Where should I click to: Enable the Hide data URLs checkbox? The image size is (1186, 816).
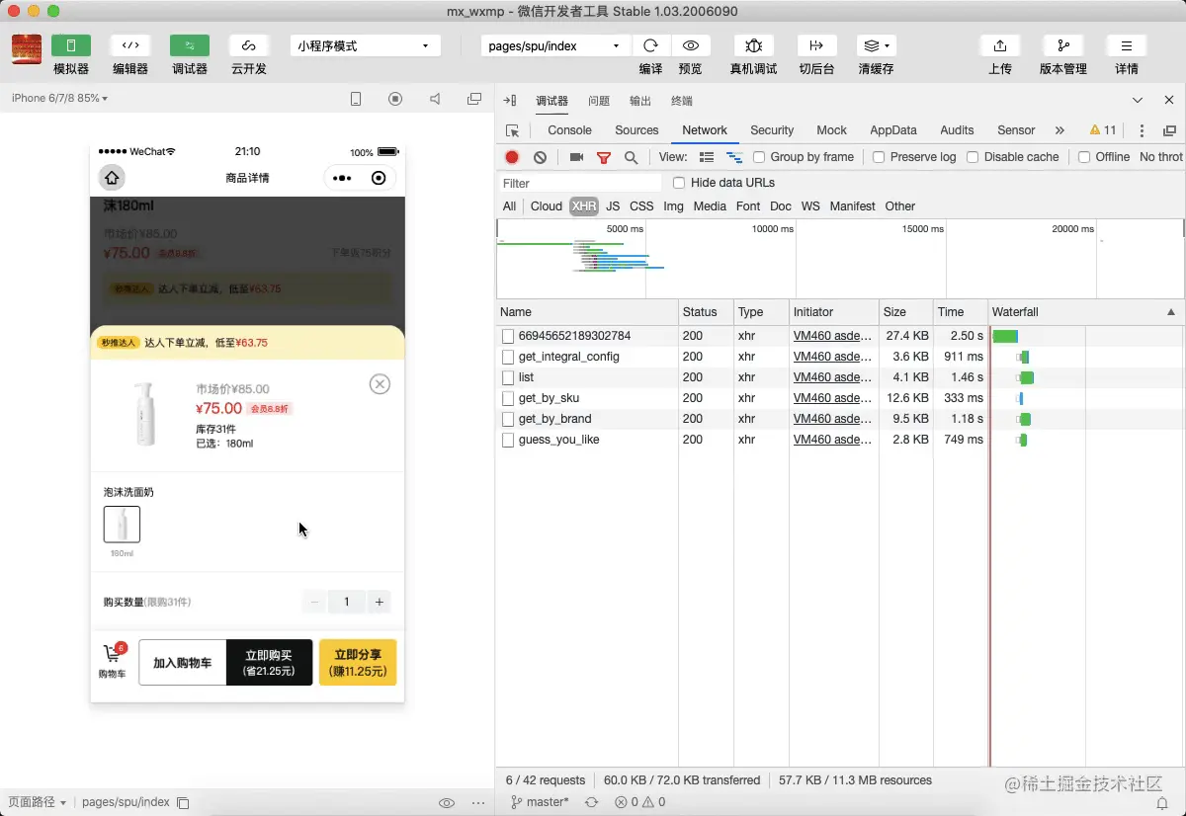coord(679,183)
